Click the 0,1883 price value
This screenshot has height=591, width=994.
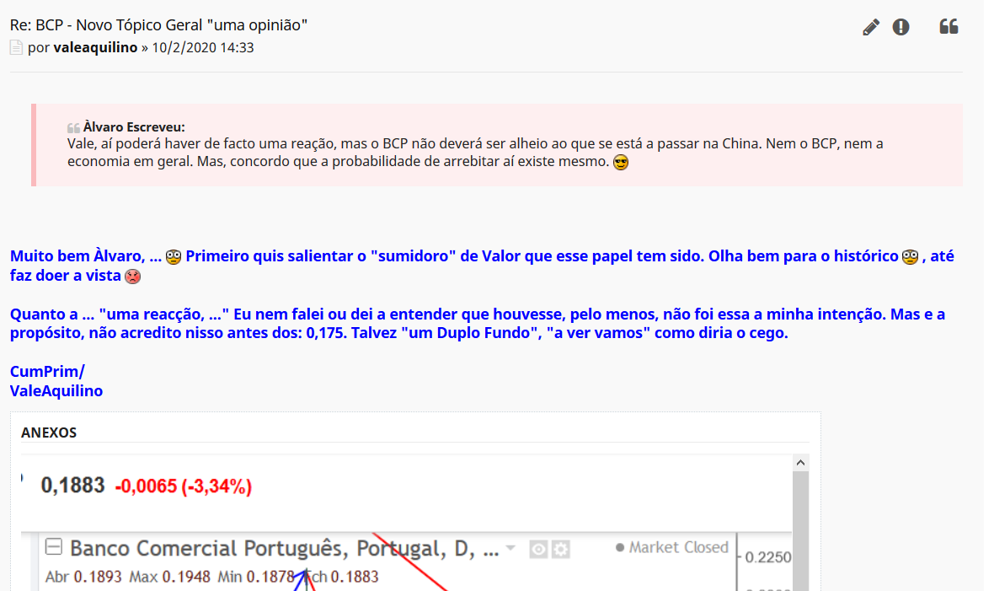(72, 485)
